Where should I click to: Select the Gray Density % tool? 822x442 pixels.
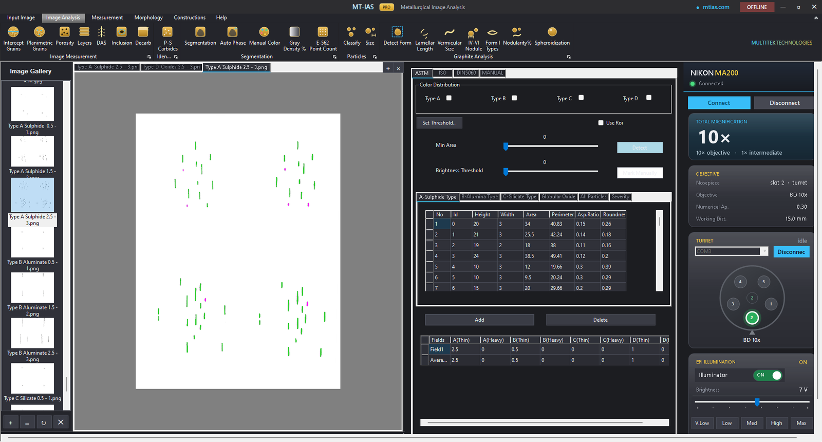(x=294, y=39)
